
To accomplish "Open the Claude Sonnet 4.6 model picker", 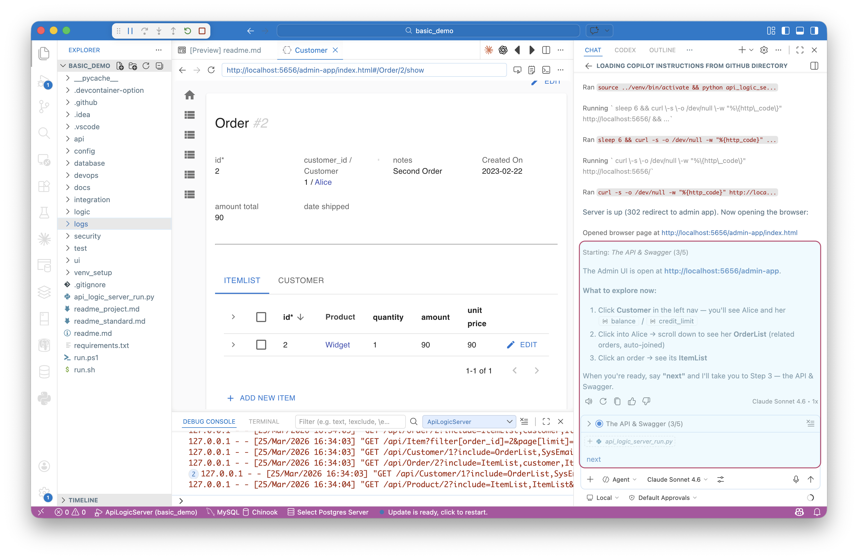I will tap(677, 479).
